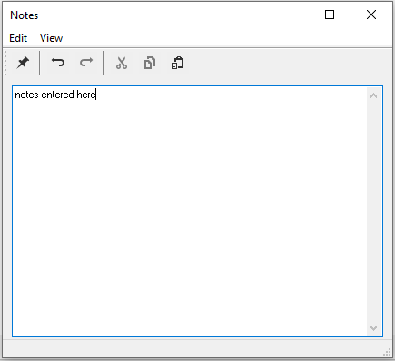The image size is (395, 361).
Task: Click the text "notes entered here"
Action: [55, 95]
